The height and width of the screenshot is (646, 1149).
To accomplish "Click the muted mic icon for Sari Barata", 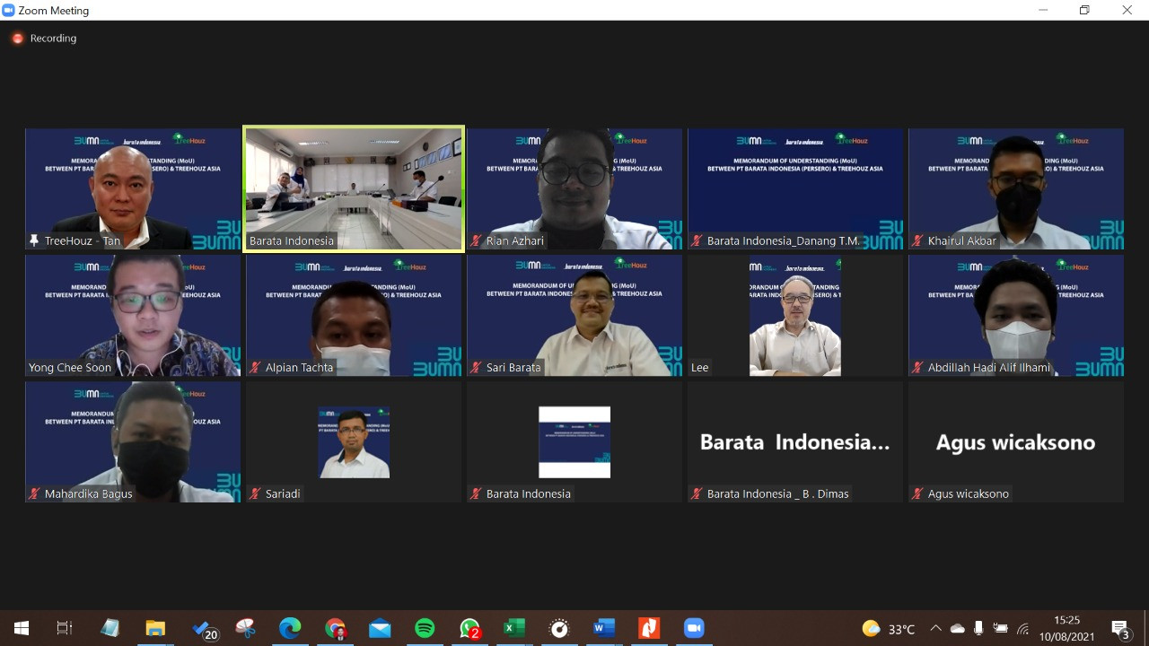I will pos(476,367).
